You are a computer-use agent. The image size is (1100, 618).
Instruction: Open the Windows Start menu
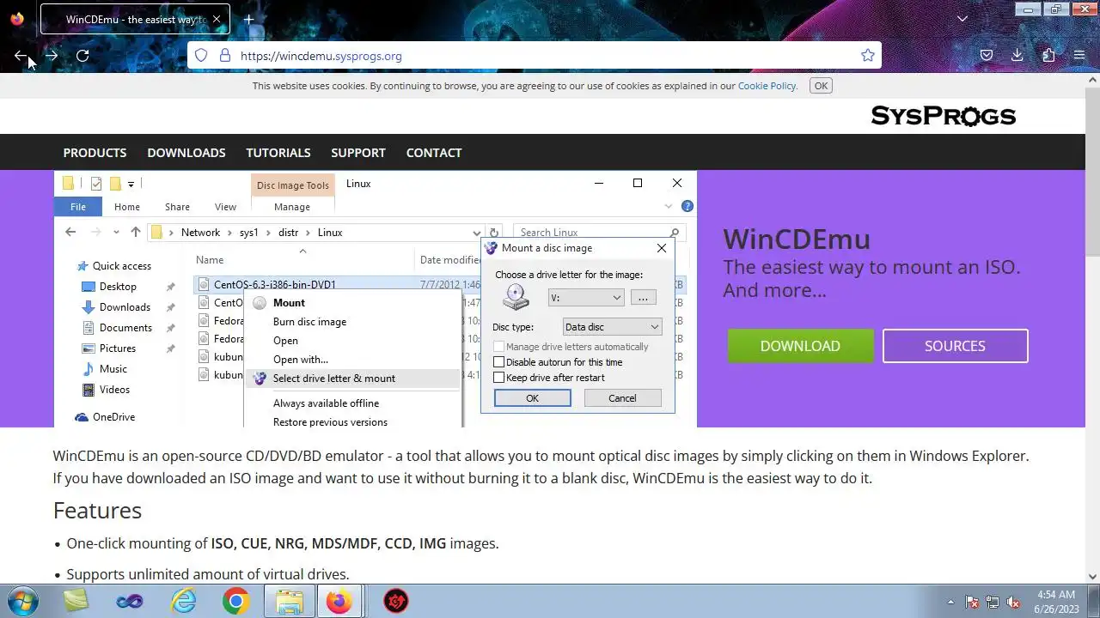(21, 601)
